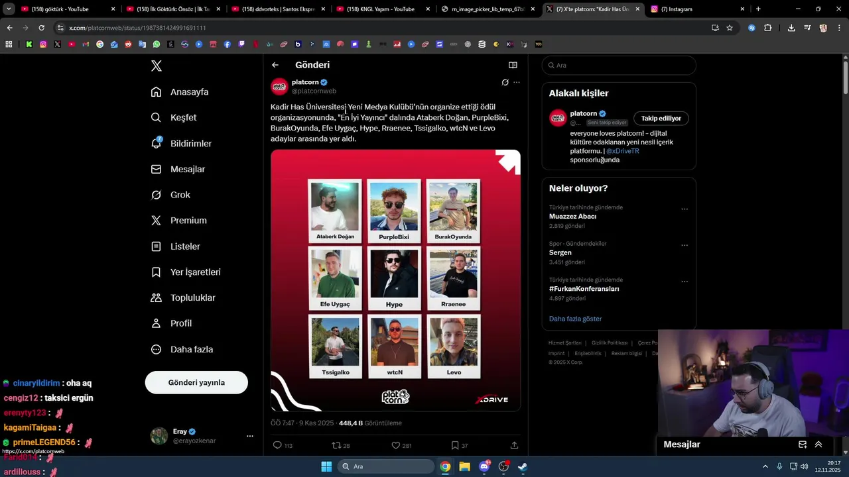Compose new message in Mesajlar drawer
Image resolution: width=849 pixels, height=477 pixels.
click(x=803, y=445)
